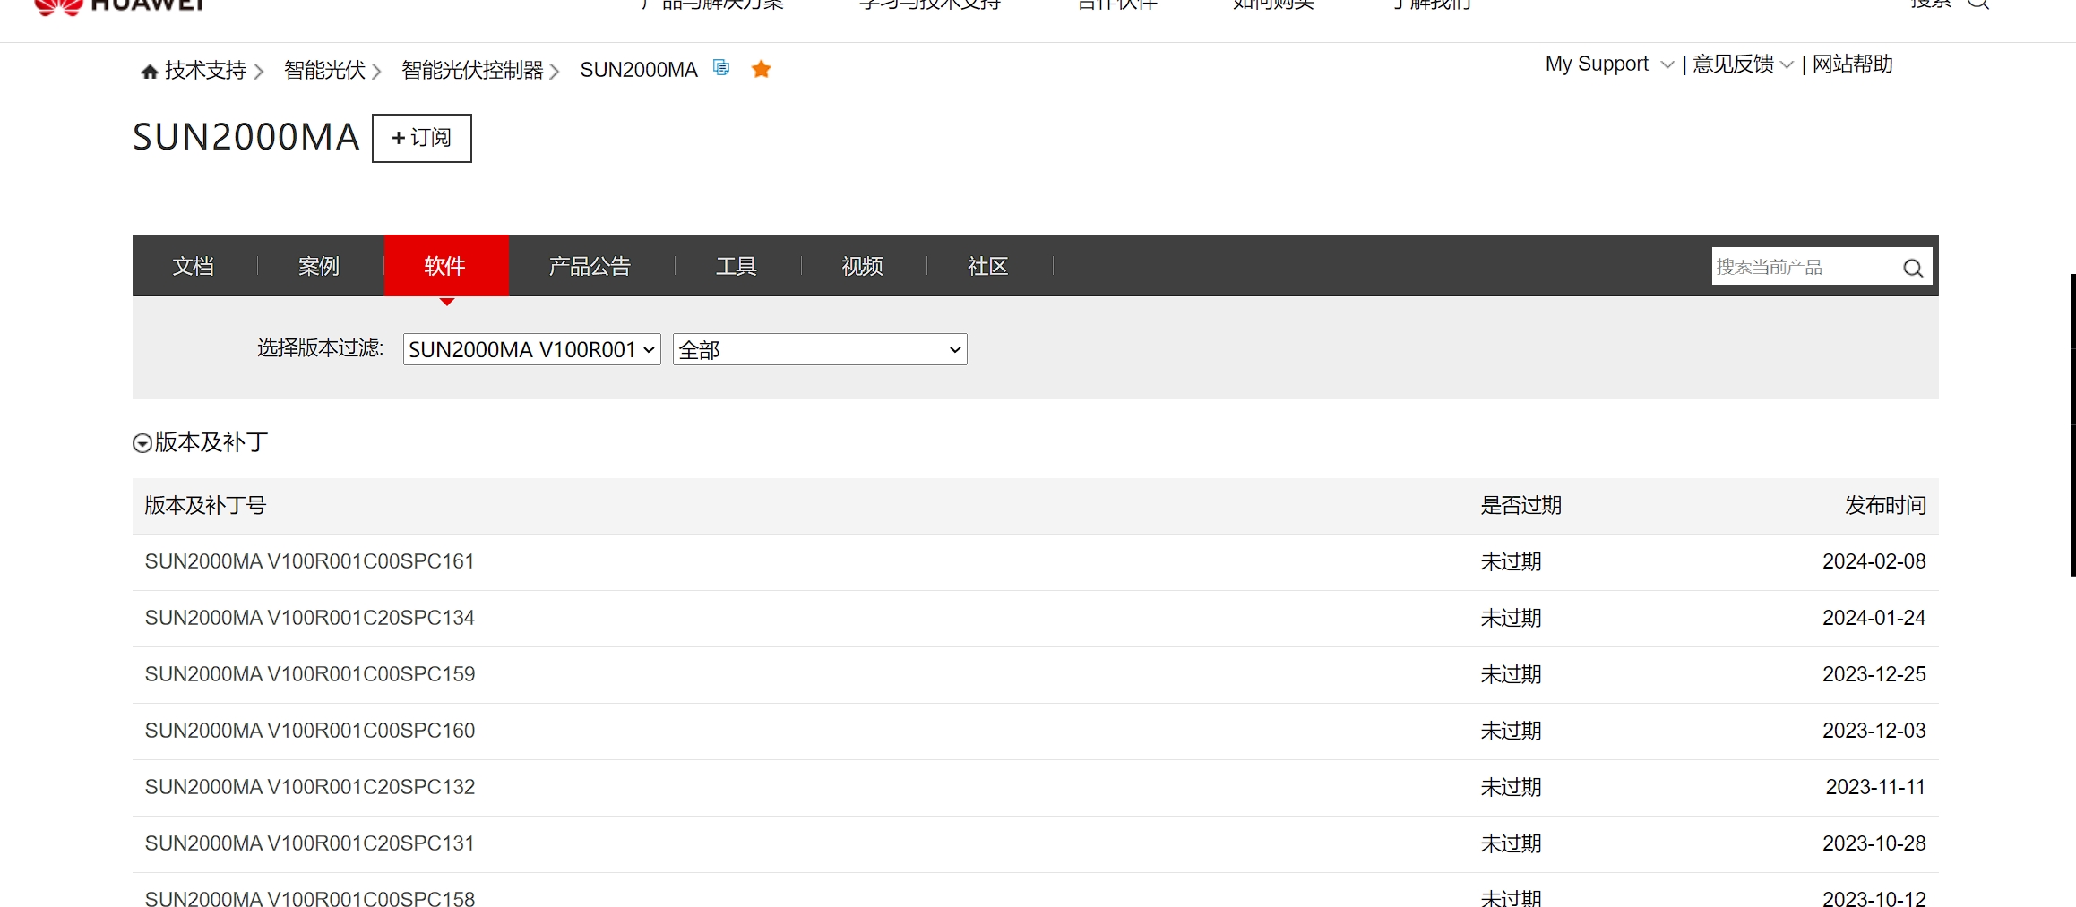Screen dimensions: 2076x907
Task: Expand the 意见反馈 menu
Action: (x=1743, y=64)
